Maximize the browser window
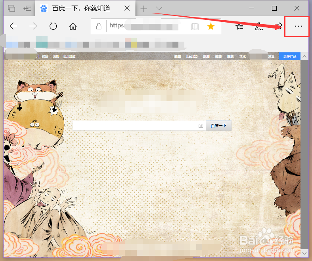Image resolution: width=312 pixels, height=261 pixels. pyautogui.click(x=274, y=8)
